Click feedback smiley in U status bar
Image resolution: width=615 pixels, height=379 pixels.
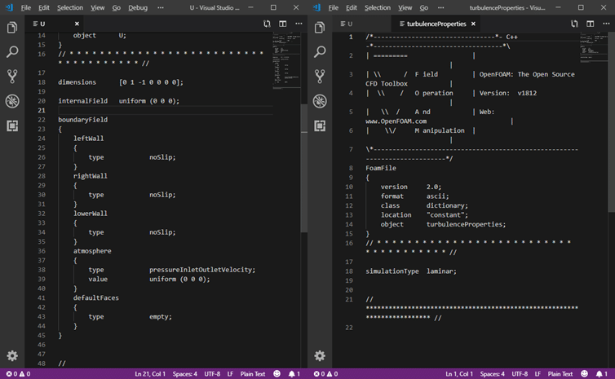(277, 374)
